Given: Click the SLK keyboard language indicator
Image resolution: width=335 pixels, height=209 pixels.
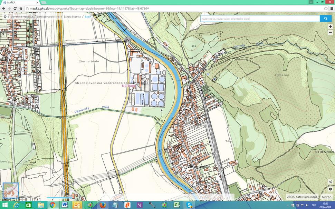Looking at the screenshot, I should click(x=314, y=205).
